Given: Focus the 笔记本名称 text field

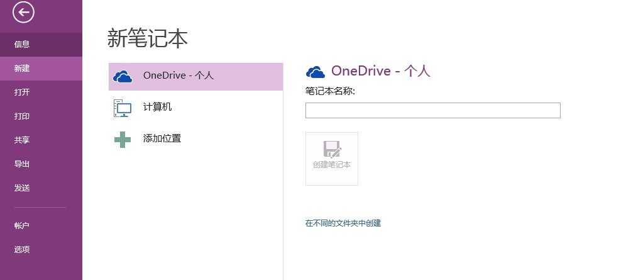Looking at the screenshot, I should coord(432,111).
